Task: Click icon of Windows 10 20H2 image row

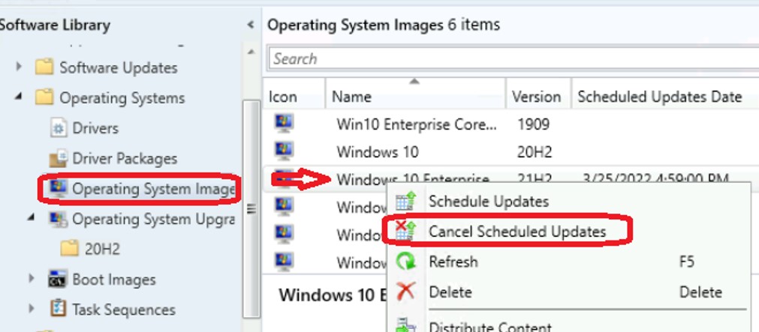Action: [x=284, y=151]
